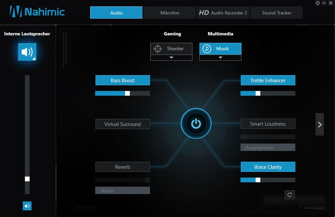Click the large speaker device icon

click(x=27, y=52)
